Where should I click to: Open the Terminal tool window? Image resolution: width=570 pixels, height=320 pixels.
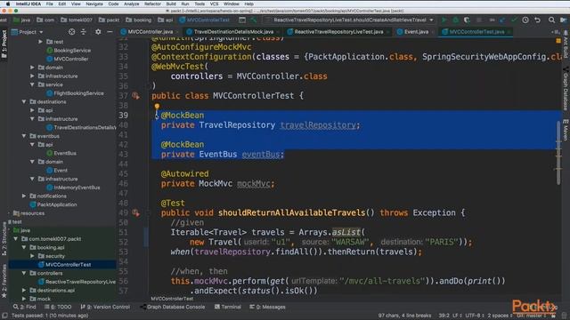(228, 307)
